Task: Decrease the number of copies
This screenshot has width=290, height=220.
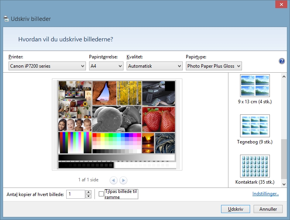Action: pos(88,196)
